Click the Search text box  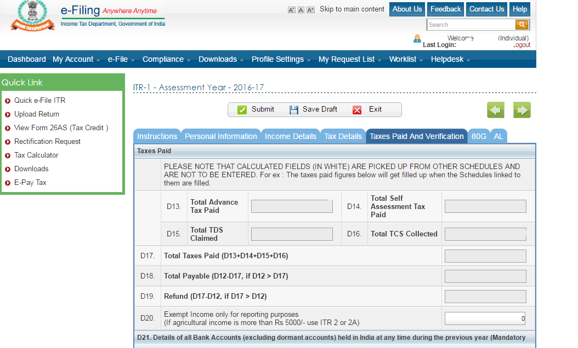tap(471, 25)
